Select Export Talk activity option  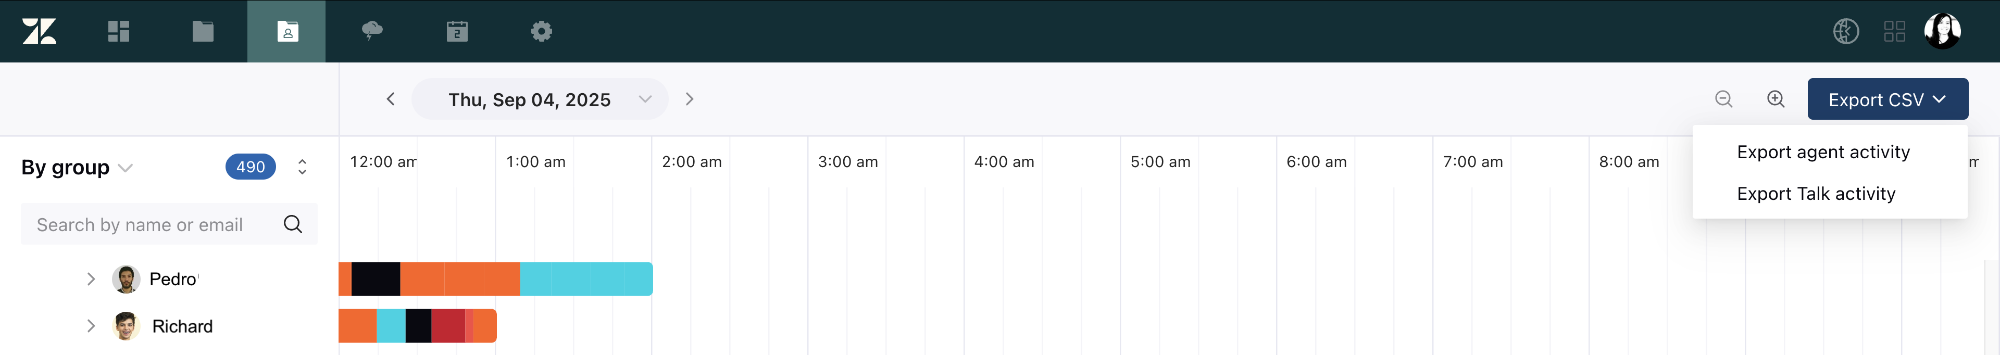pos(1816,194)
